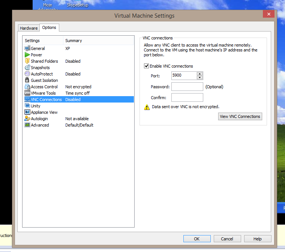The width and height of the screenshot is (285, 252).
Task: Click the Advanced graph icon
Action: pos(27,125)
